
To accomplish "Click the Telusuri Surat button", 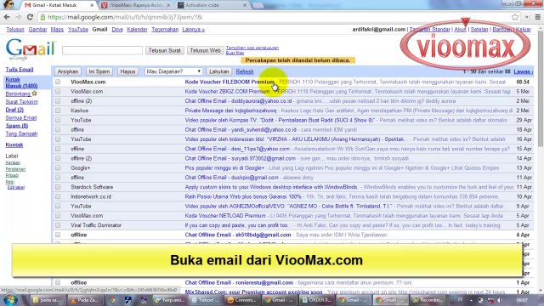I will [x=164, y=51].
